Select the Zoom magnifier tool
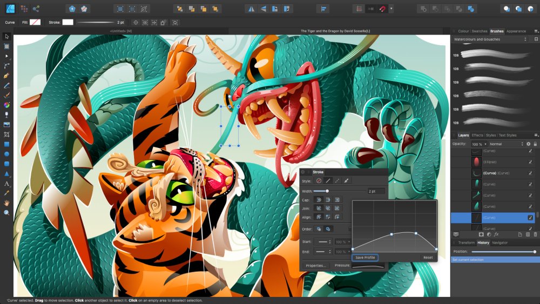Screen dimensions: 540x304 coord(6,213)
